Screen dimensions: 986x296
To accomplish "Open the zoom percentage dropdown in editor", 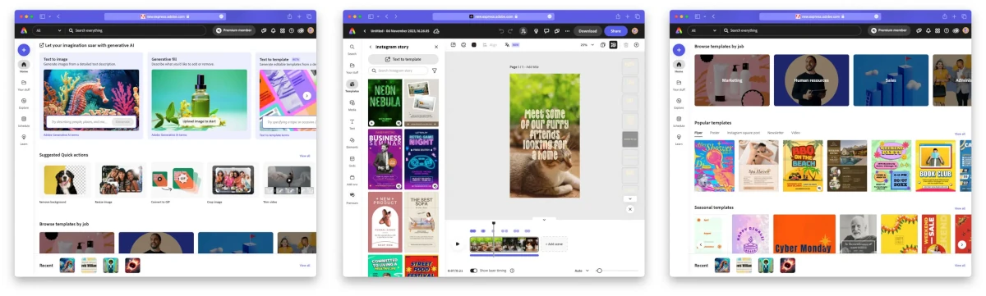I will point(587,44).
